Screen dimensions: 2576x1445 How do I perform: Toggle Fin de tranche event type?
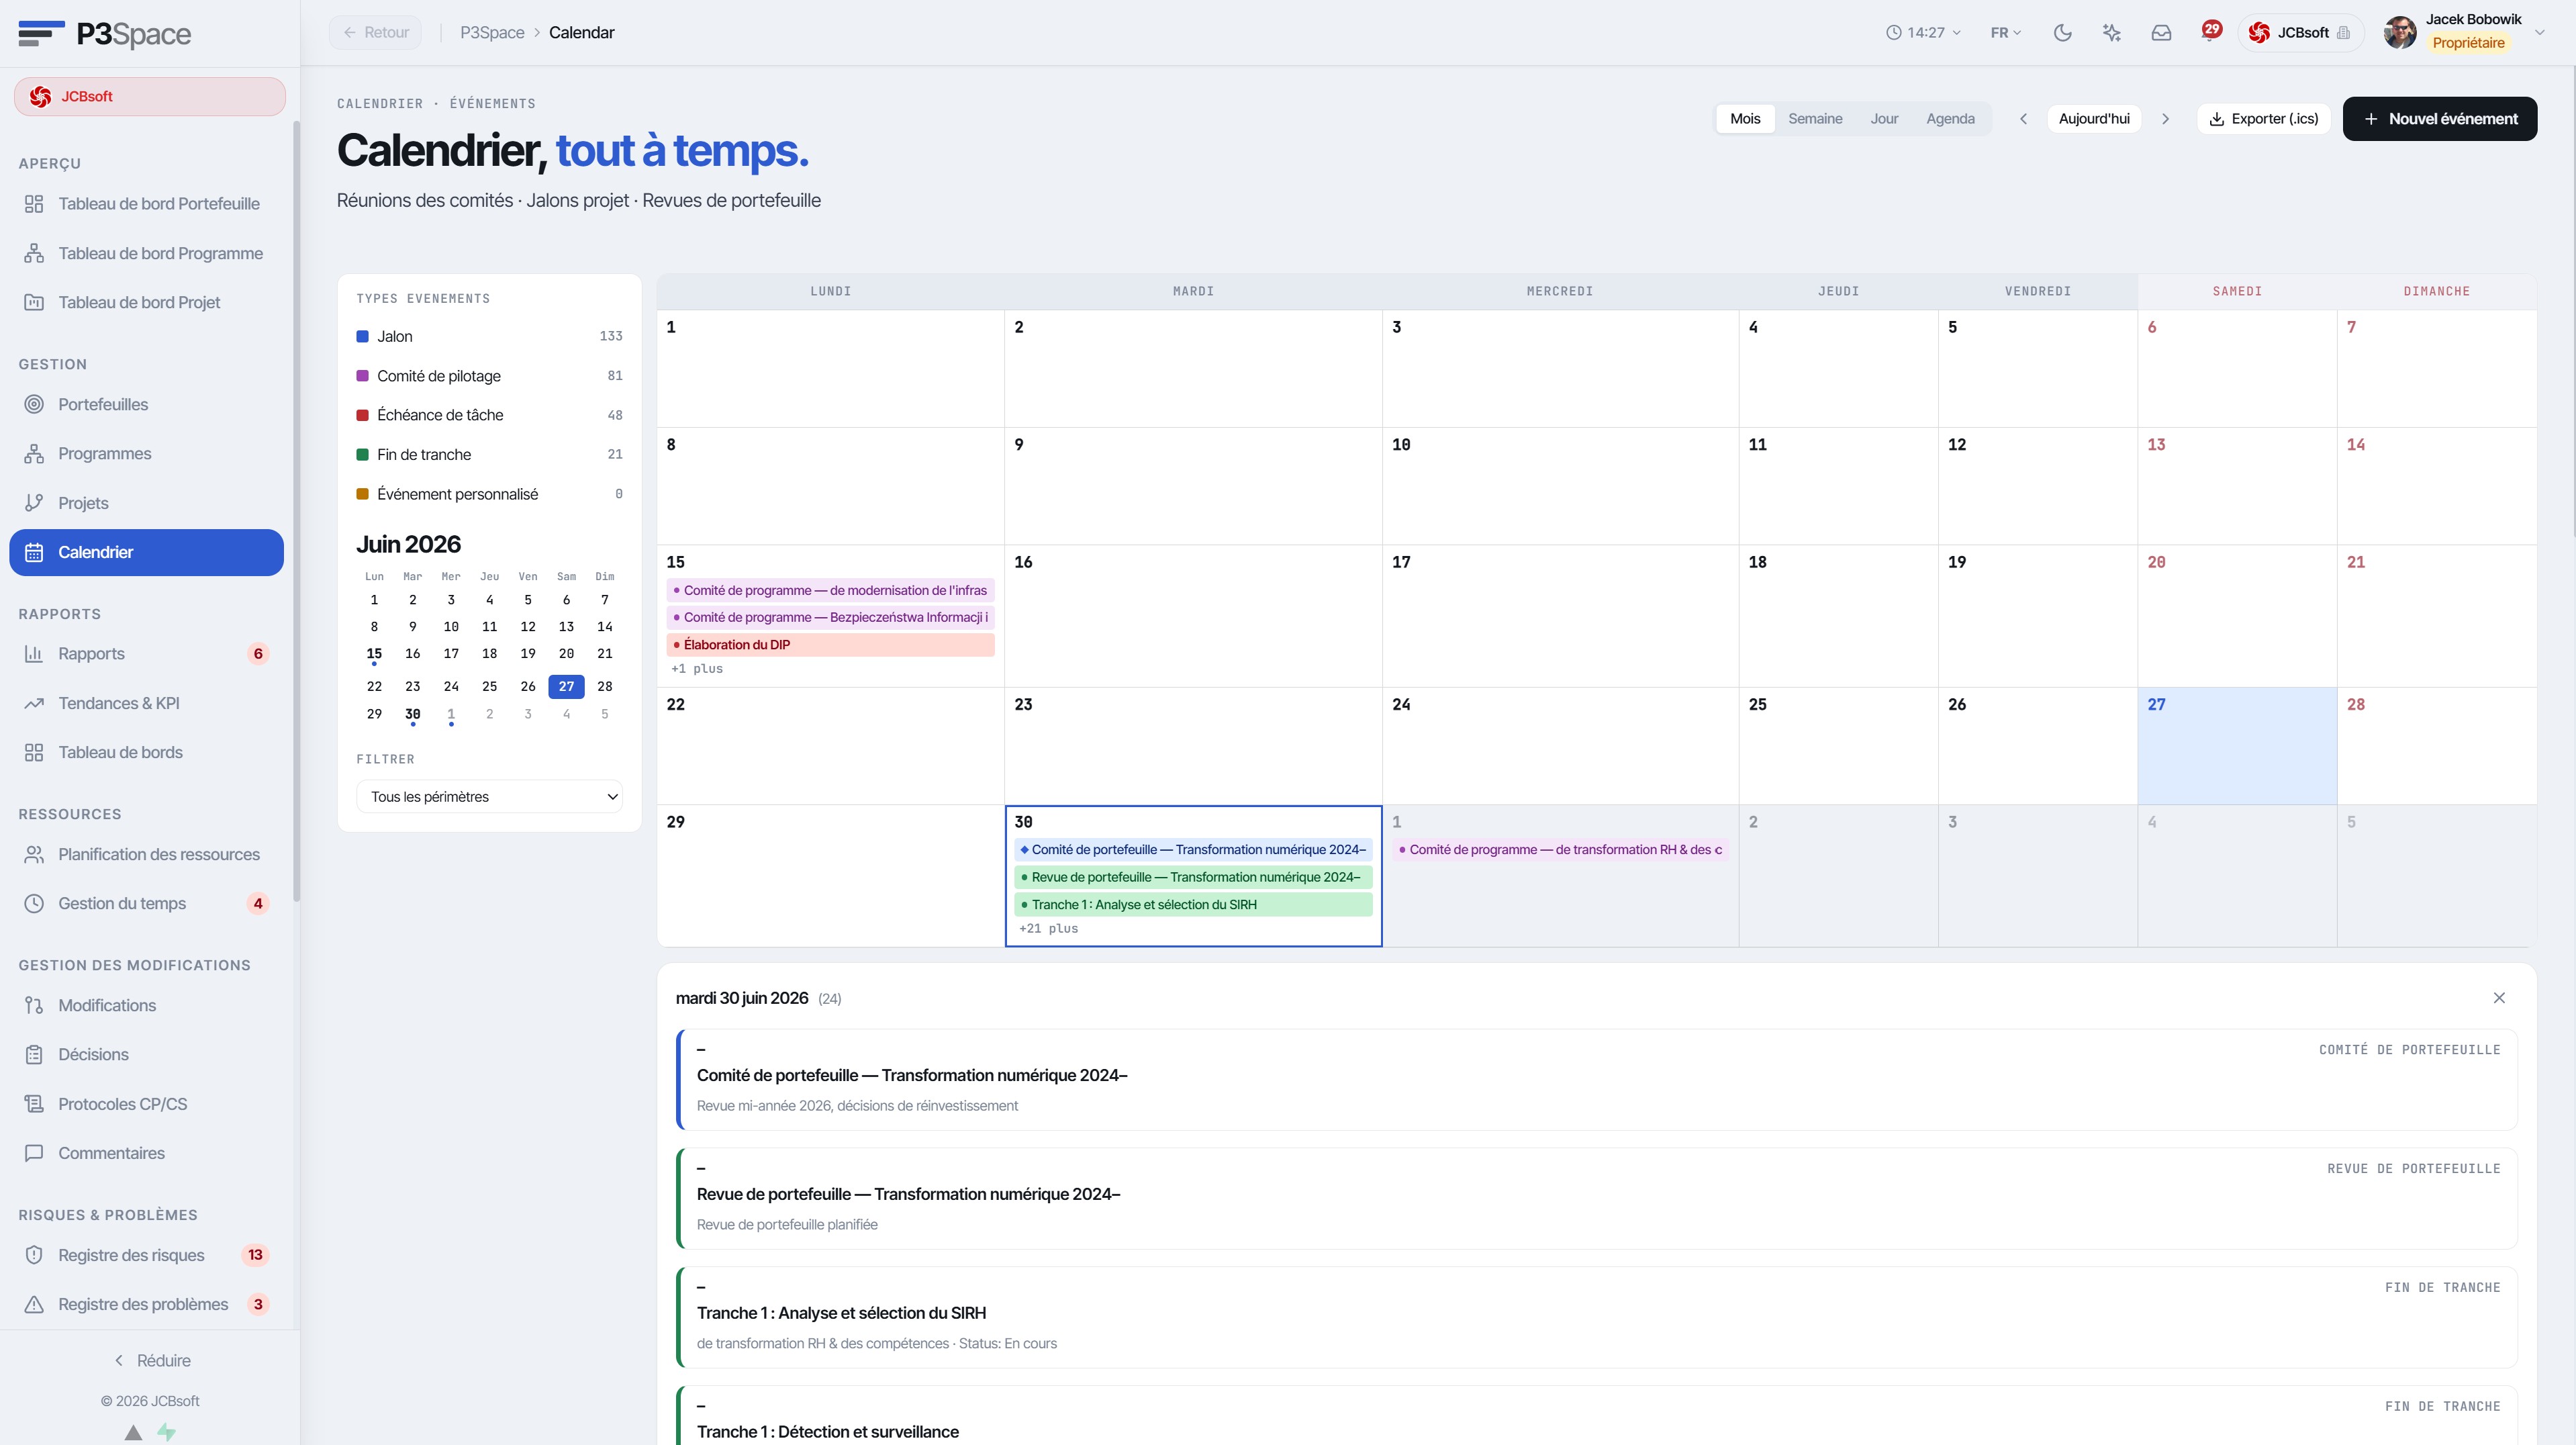click(x=489, y=454)
